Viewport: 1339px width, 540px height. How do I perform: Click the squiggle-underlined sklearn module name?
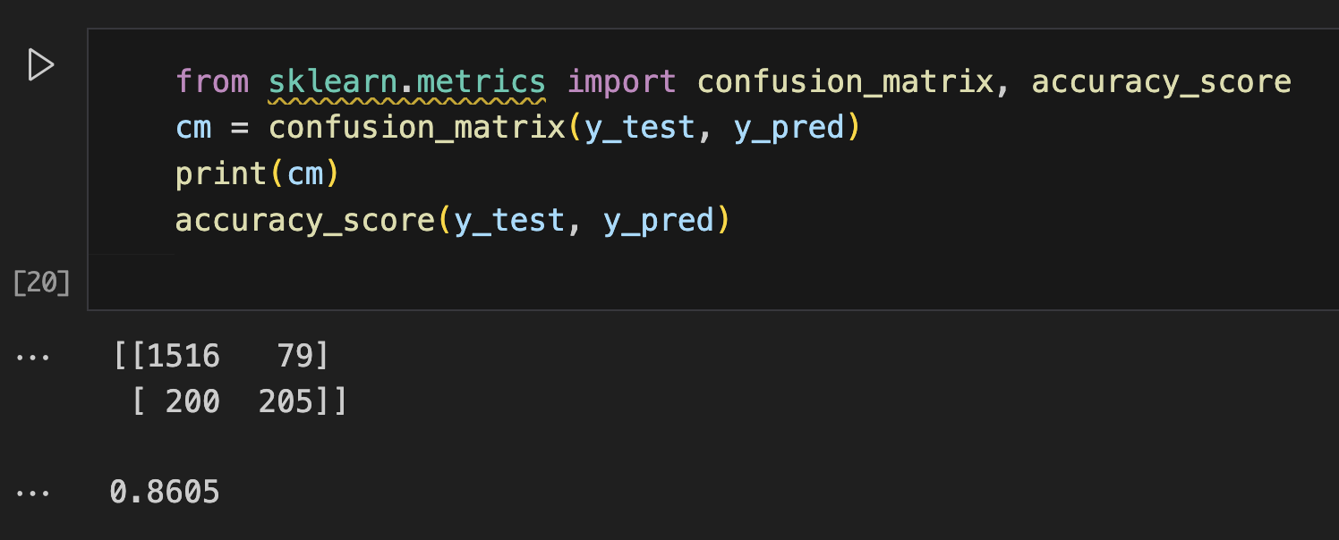[x=331, y=82]
